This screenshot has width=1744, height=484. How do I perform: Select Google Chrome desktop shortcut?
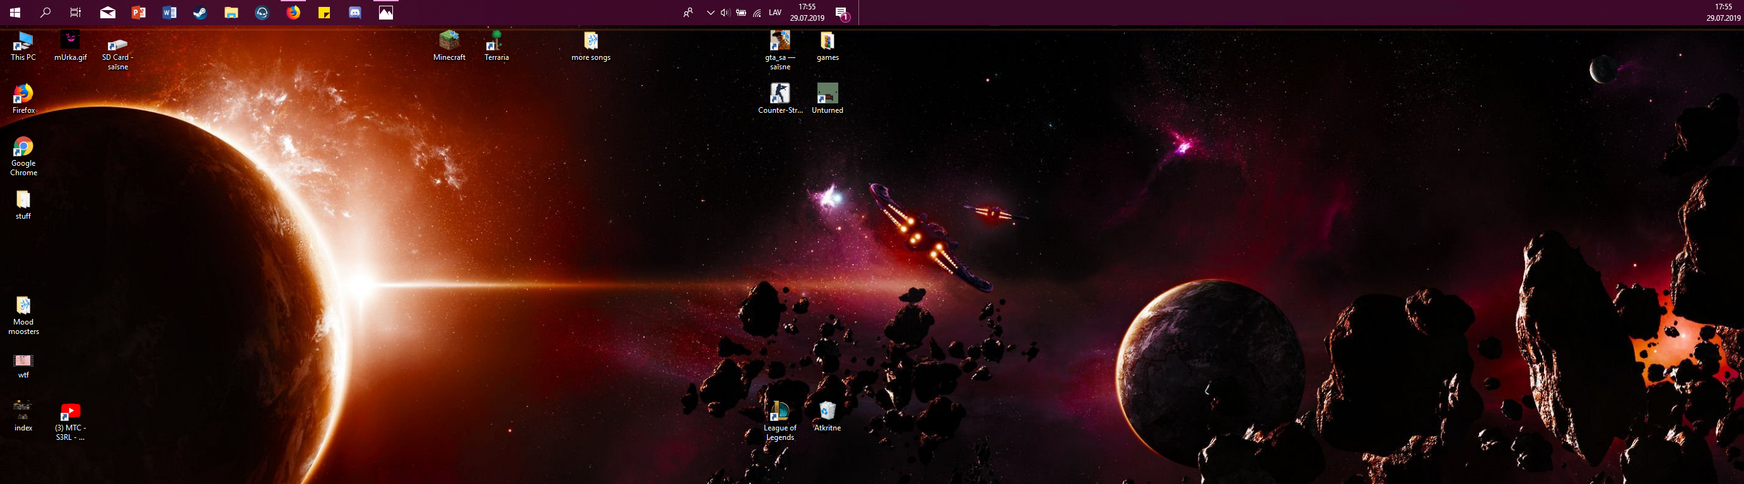coord(23,157)
